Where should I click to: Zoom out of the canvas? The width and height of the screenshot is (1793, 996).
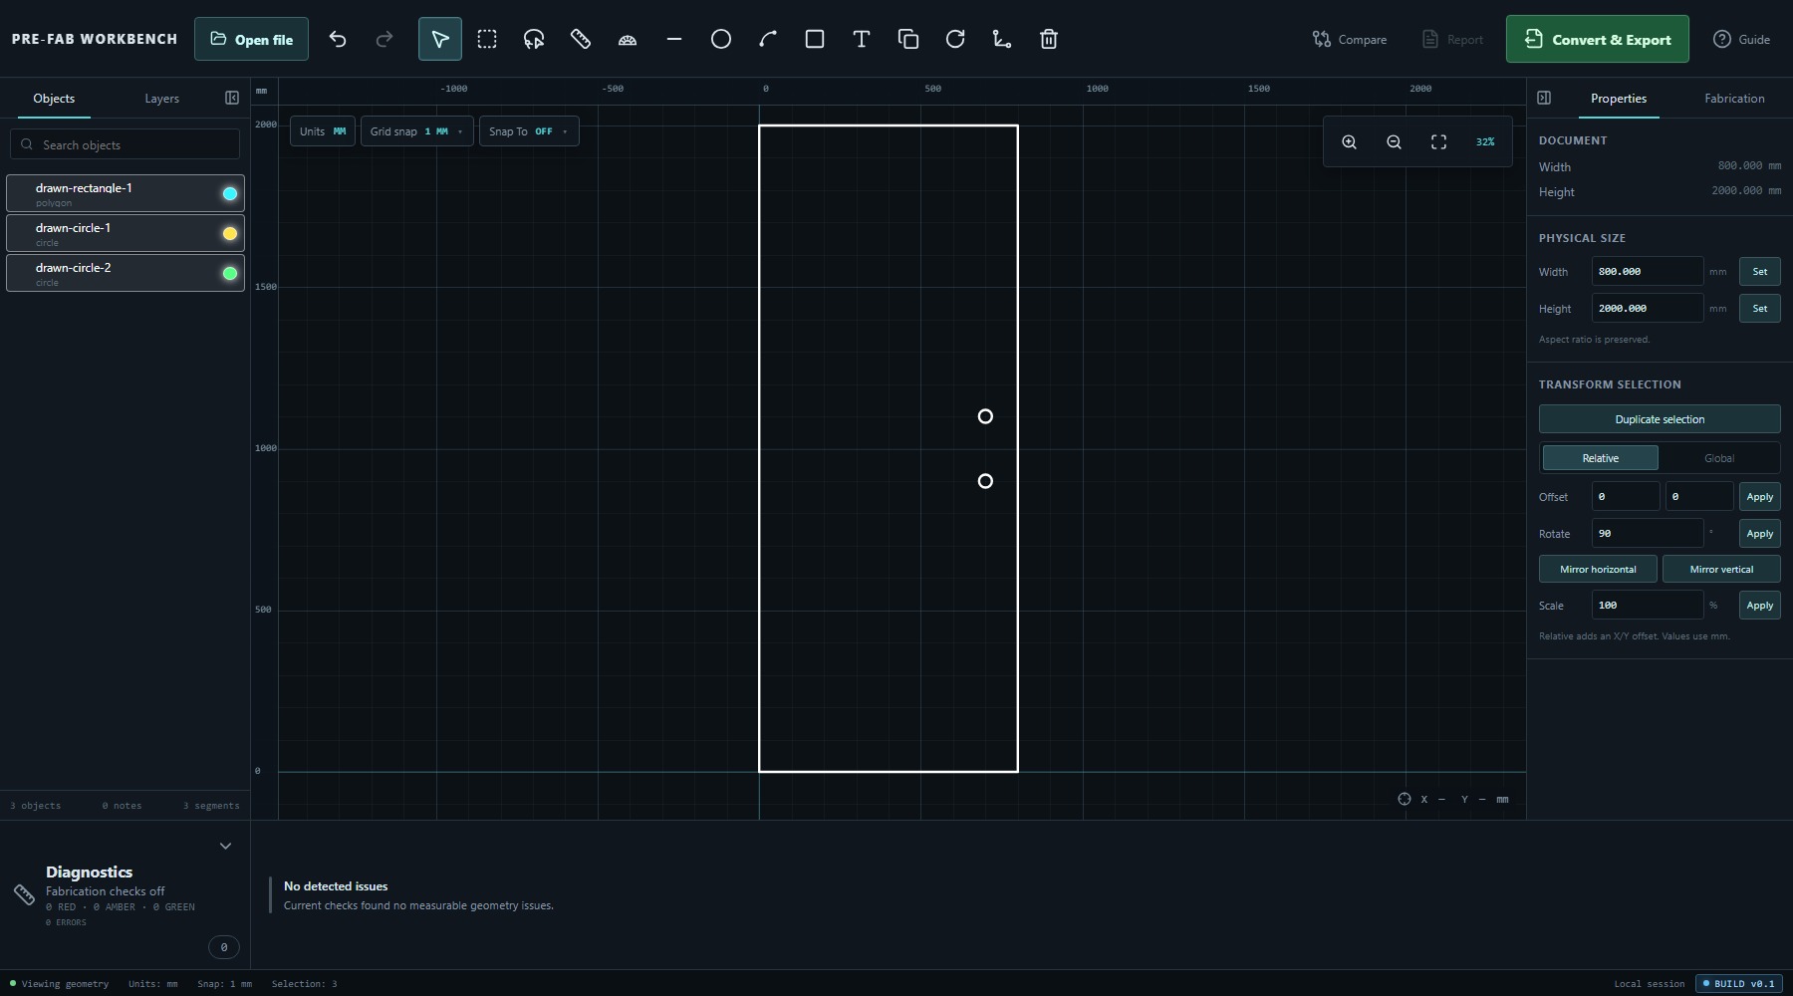[1394, 142]
